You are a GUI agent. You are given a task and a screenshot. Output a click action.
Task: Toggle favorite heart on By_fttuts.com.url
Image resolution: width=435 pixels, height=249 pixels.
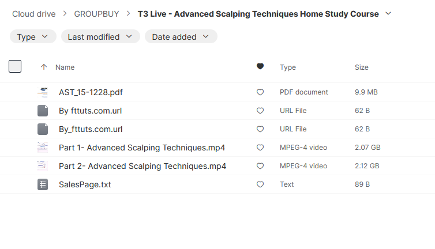pos(260,129)
